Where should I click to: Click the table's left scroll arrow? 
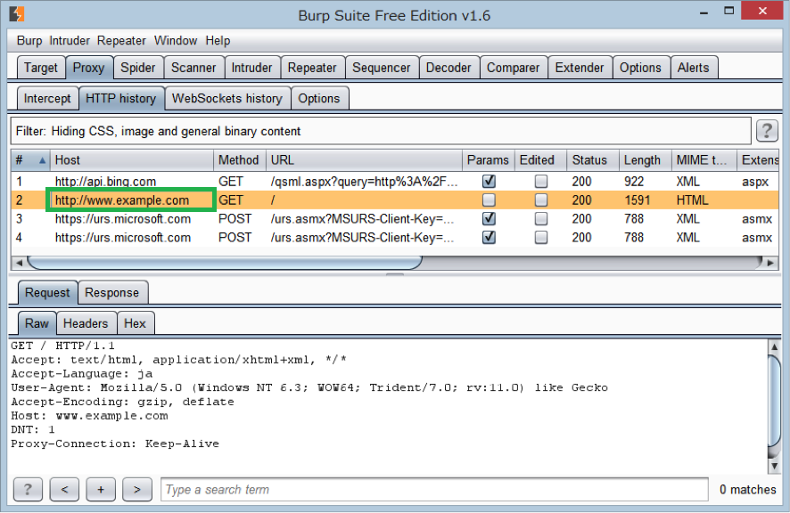pos(19,263)
